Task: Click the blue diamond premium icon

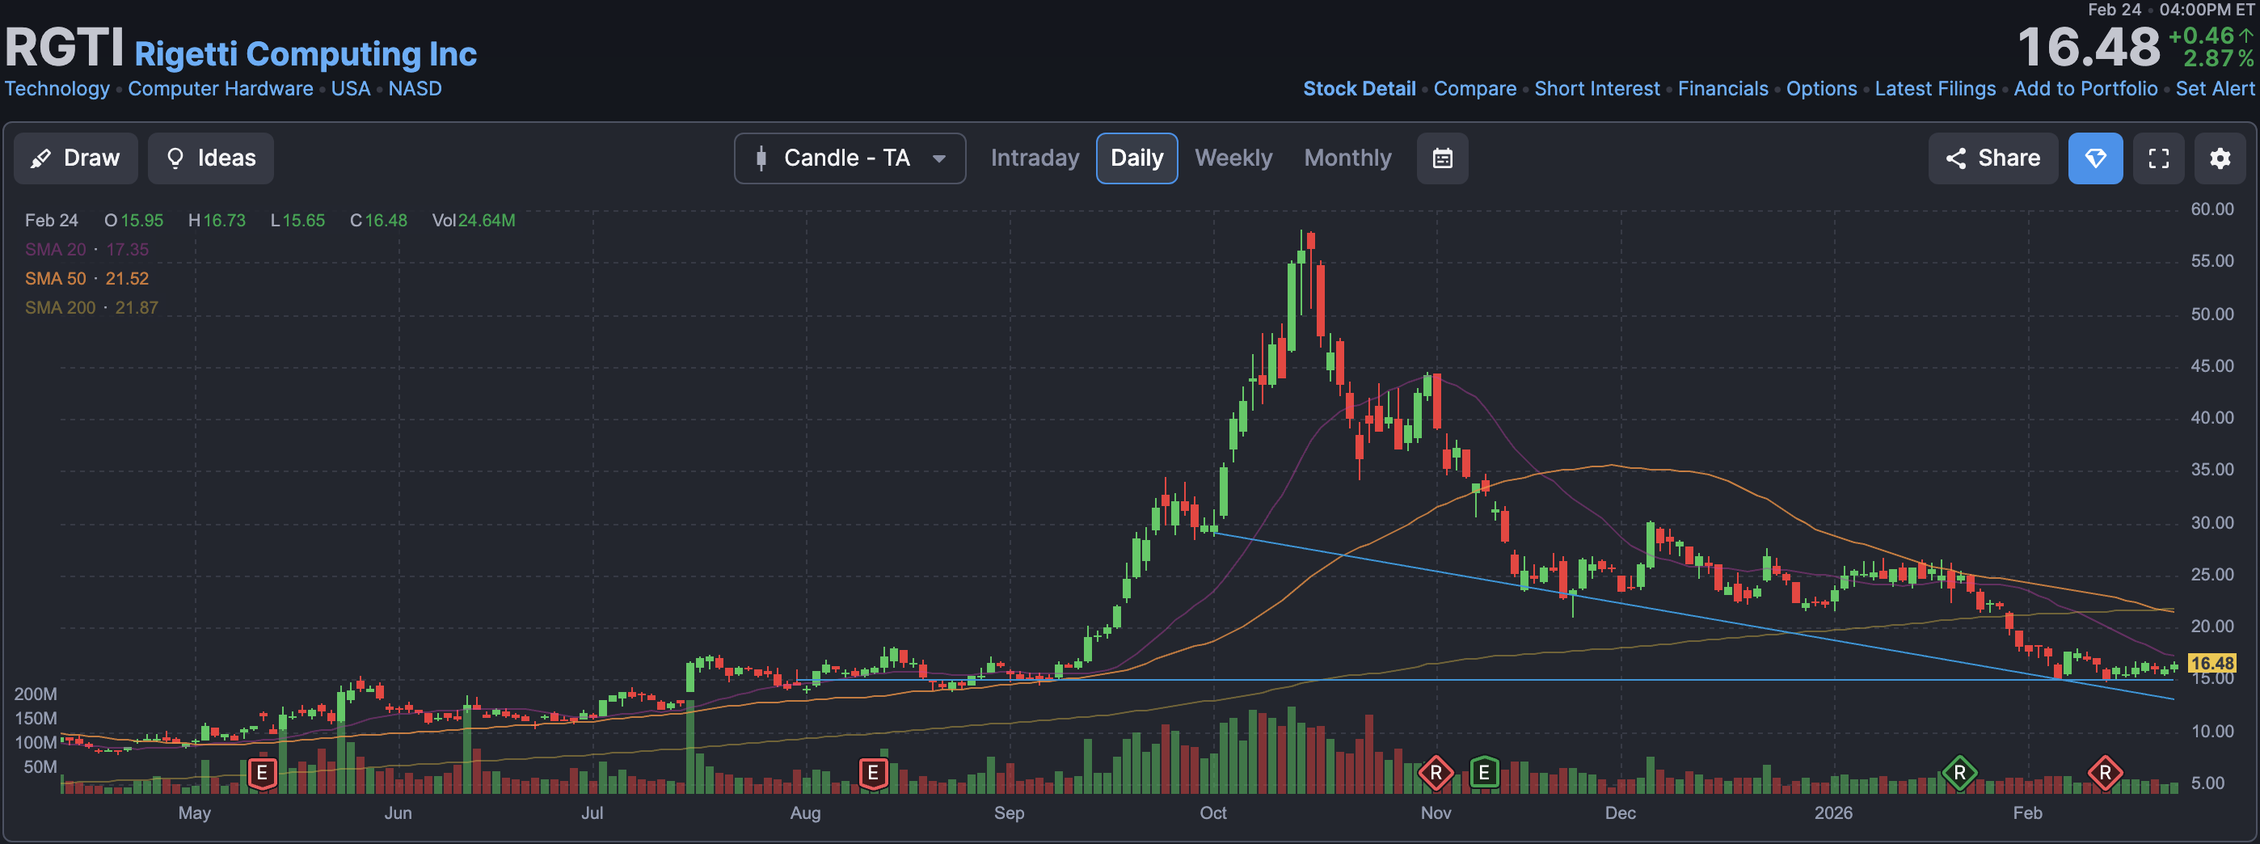Action: point(2095,158)
